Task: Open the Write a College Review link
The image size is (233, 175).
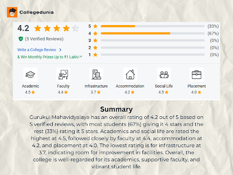Action: pyautogui.click(x=36, y=50)
